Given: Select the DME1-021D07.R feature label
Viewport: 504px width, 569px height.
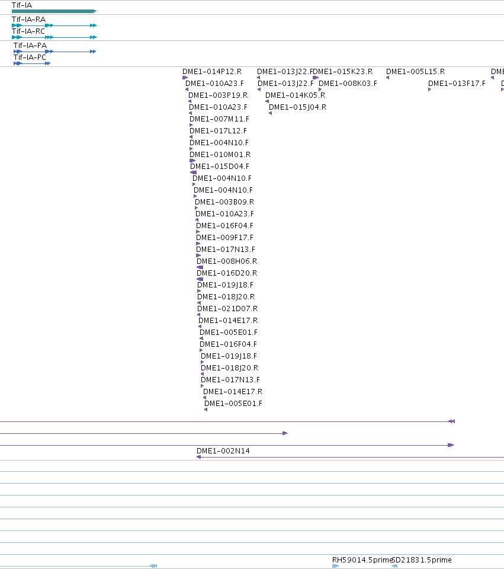Looking at the screenshot, I should point(227,309).
